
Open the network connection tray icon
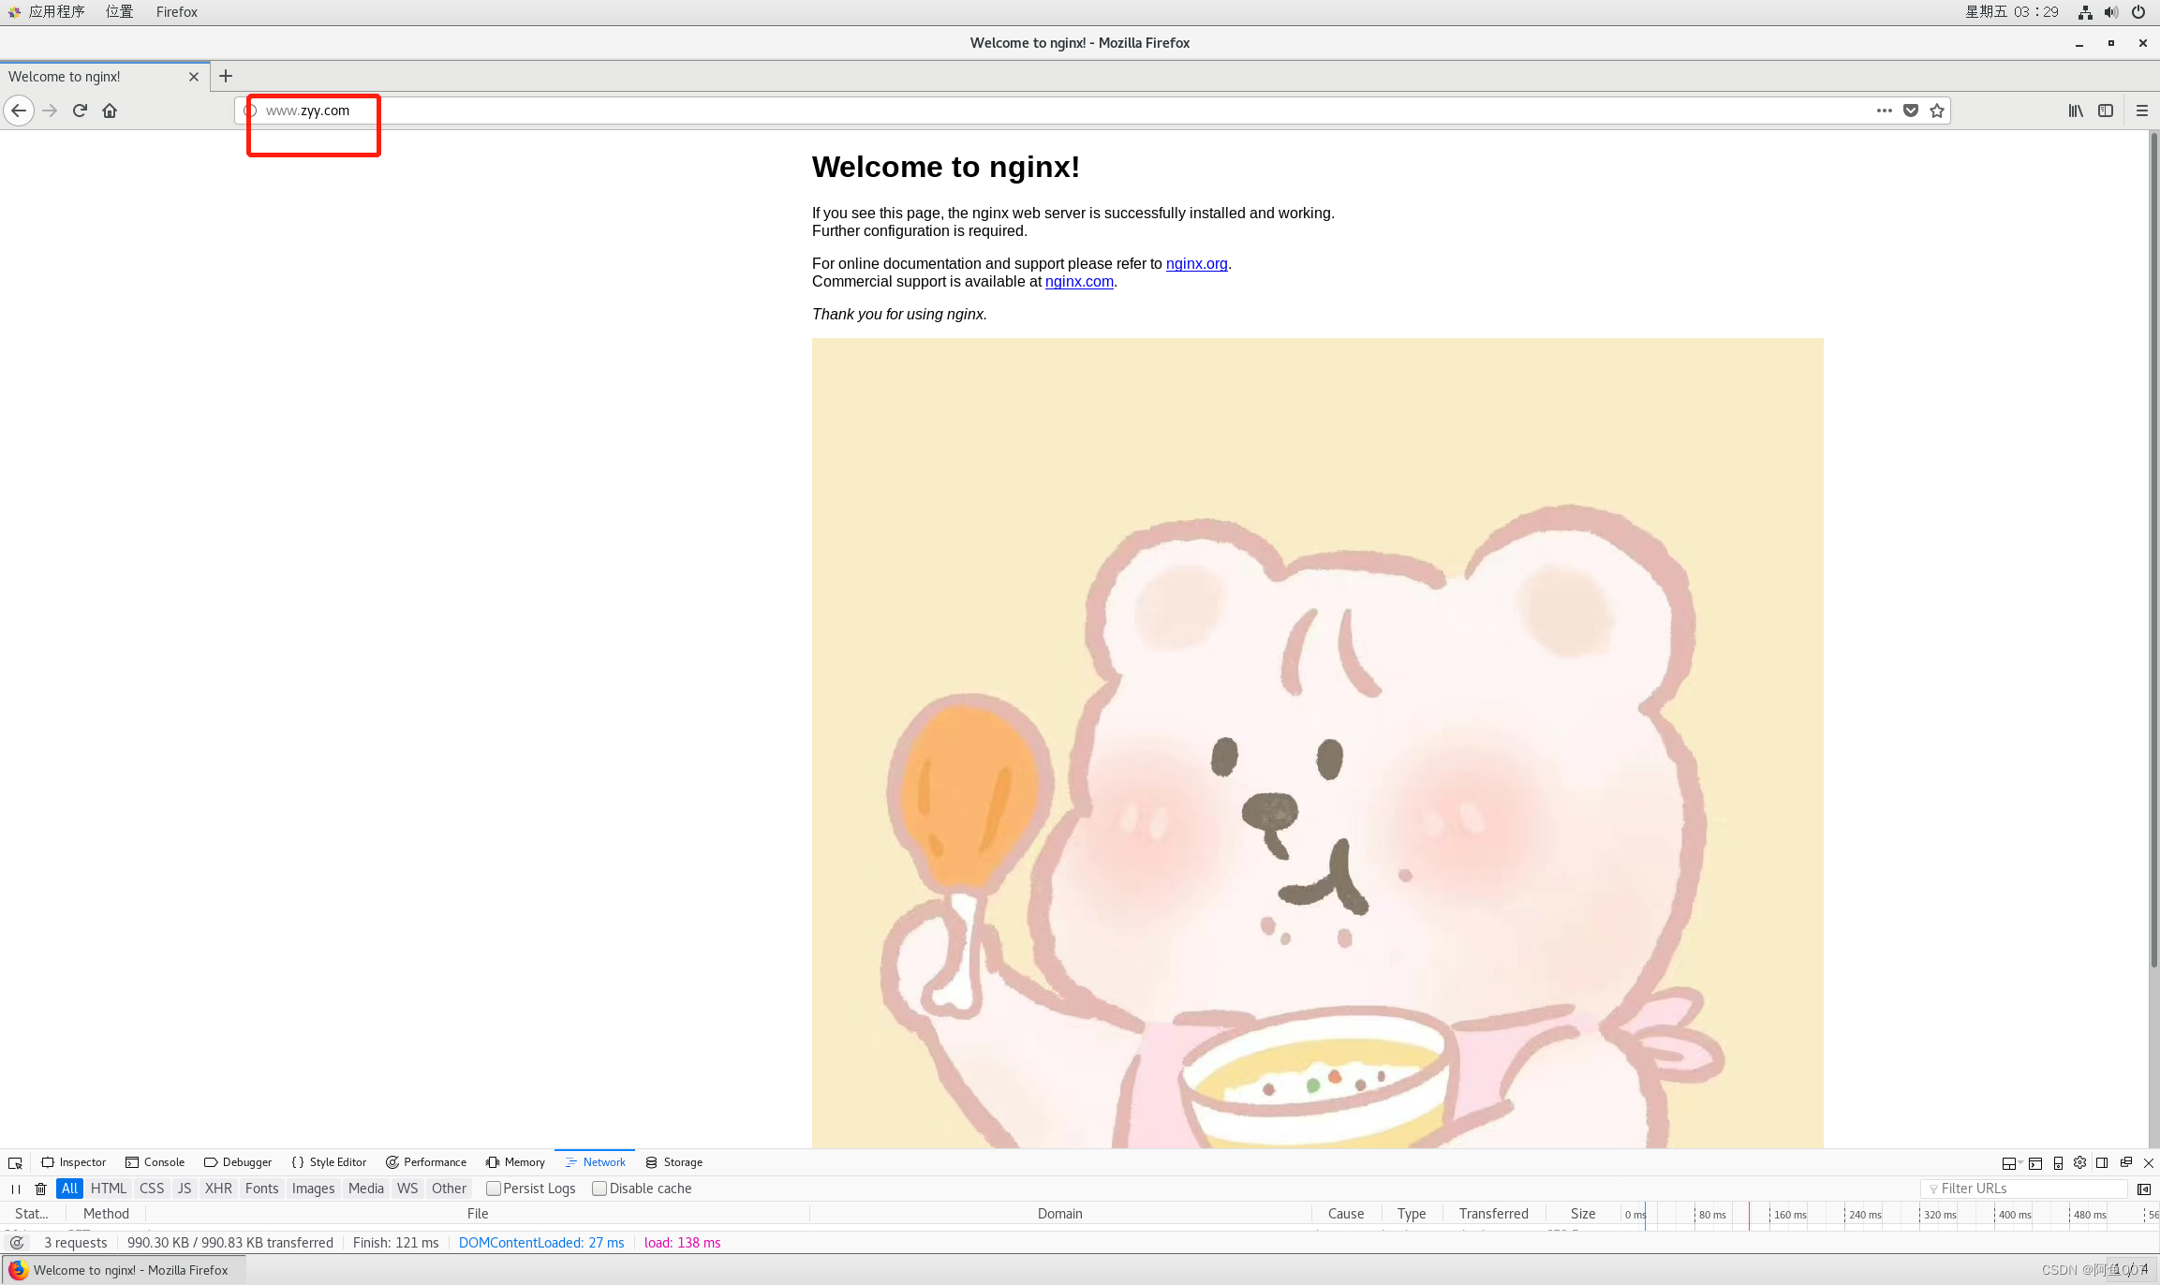point(2085,12)
